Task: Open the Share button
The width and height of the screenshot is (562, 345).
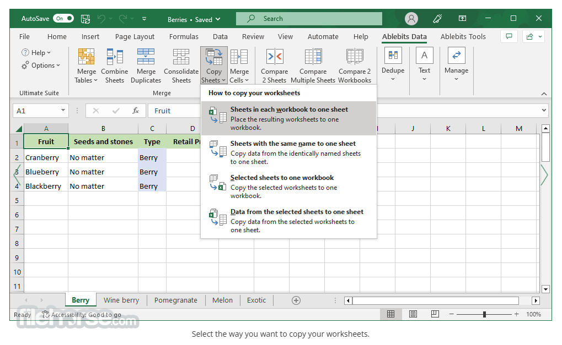Action: (x=534, y=36)
